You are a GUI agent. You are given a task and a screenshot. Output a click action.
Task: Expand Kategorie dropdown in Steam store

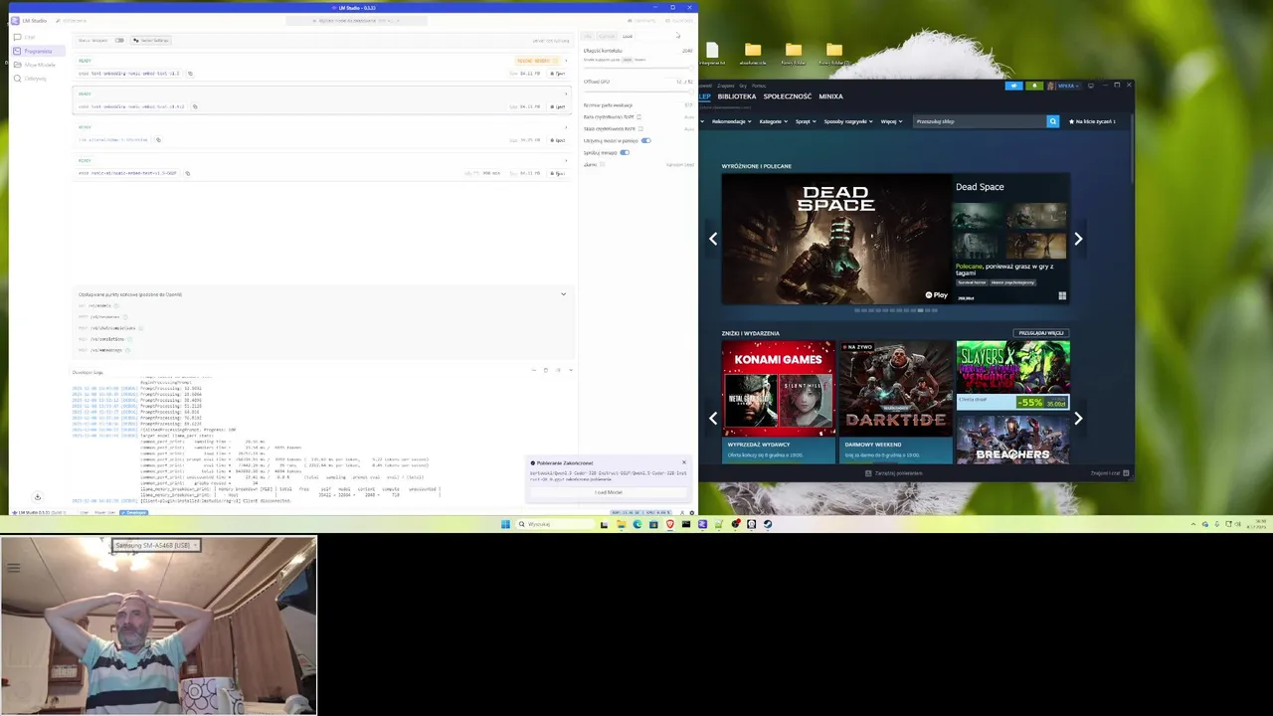pyautogui.click(x=774, y=121)
